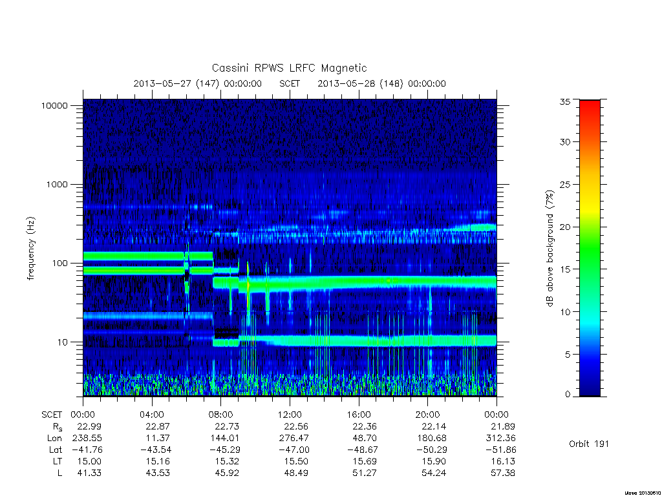
Task: Click the Rs value '22.99'
Action: click(89, 426)
